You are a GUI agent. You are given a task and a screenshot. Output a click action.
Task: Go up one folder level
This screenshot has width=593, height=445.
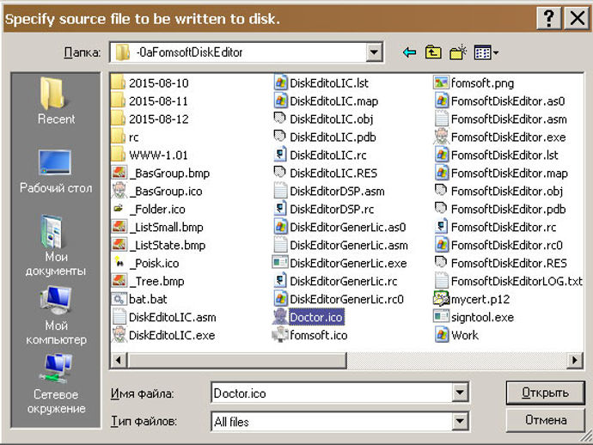point(433,52)
